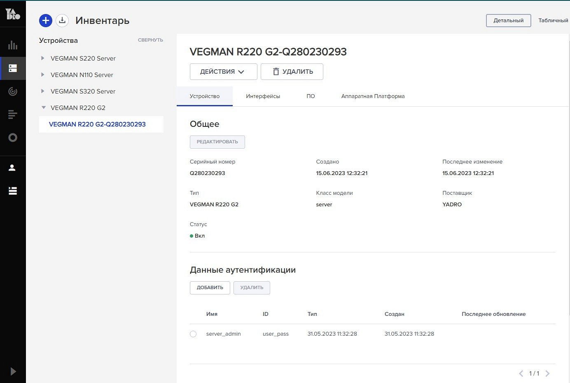Switch to Детальный view
Screen dimensions: 570x383
(x=509, y=21)
